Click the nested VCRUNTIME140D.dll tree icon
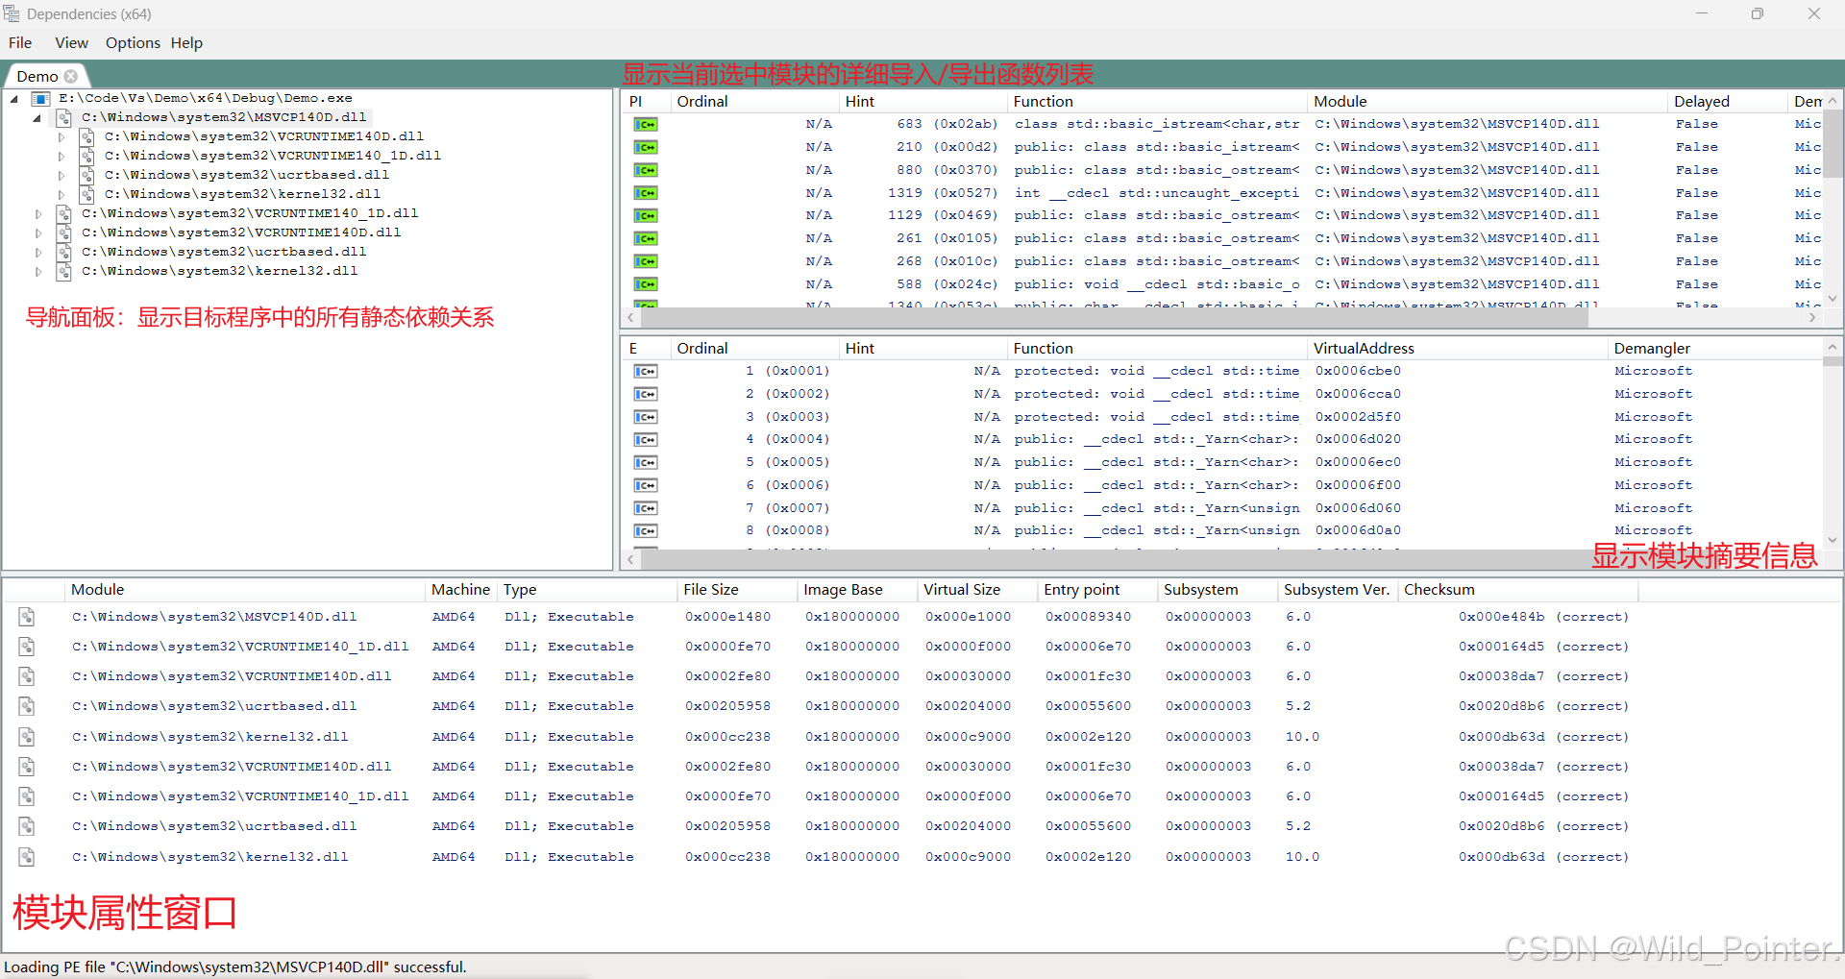The height and width of the screenshot is (979, 1845). (86, 136)
